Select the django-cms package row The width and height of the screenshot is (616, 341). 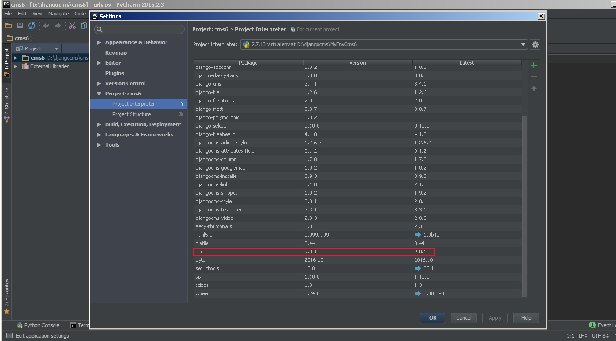click(358, 84)
